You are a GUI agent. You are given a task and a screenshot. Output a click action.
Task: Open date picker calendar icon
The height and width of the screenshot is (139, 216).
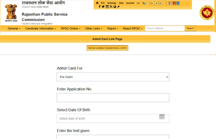pyautogui.click(x=162, y=117)
